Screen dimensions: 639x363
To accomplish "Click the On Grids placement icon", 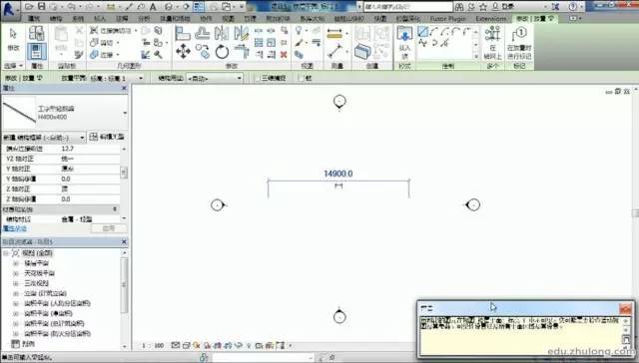I will [x=492, y=42].
